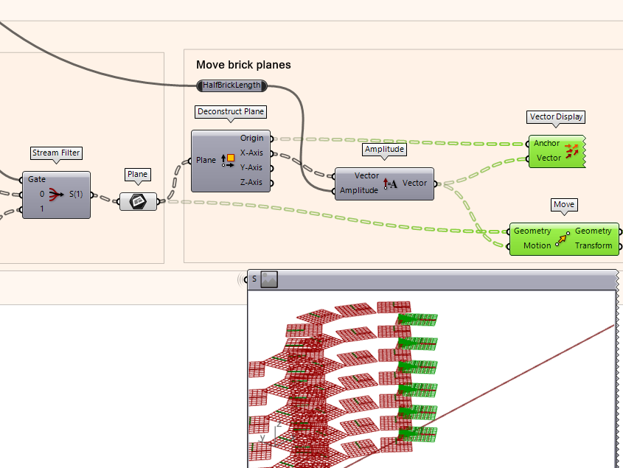The image size is (623, 468).
Task: Click the Stream Filter component icon
Action: [x=57, y=195]
